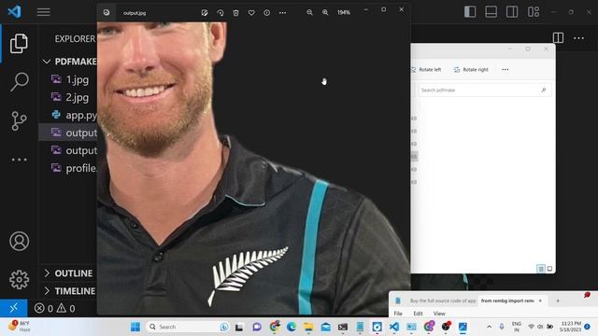Expand the OUTLINE section
Screen dimensions: 598x336
(x=68, y=273)
